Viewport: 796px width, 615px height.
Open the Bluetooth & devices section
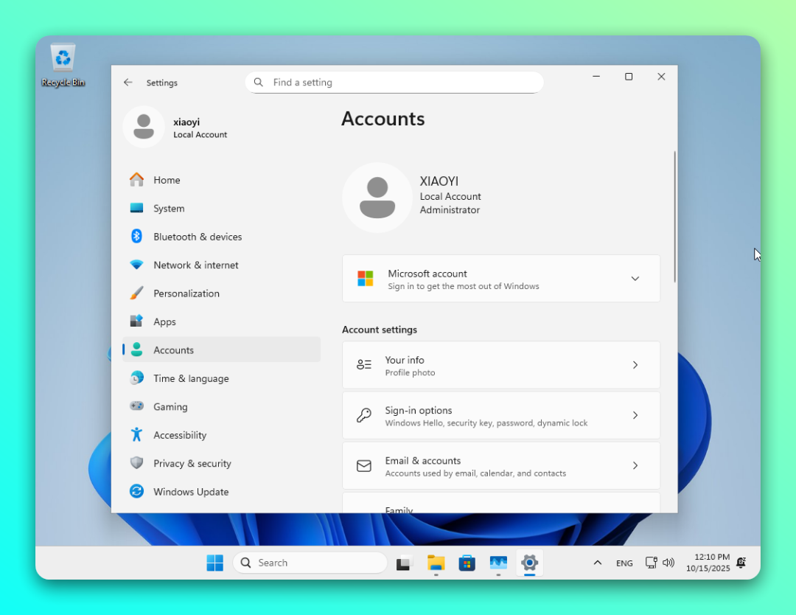[197, 237]
